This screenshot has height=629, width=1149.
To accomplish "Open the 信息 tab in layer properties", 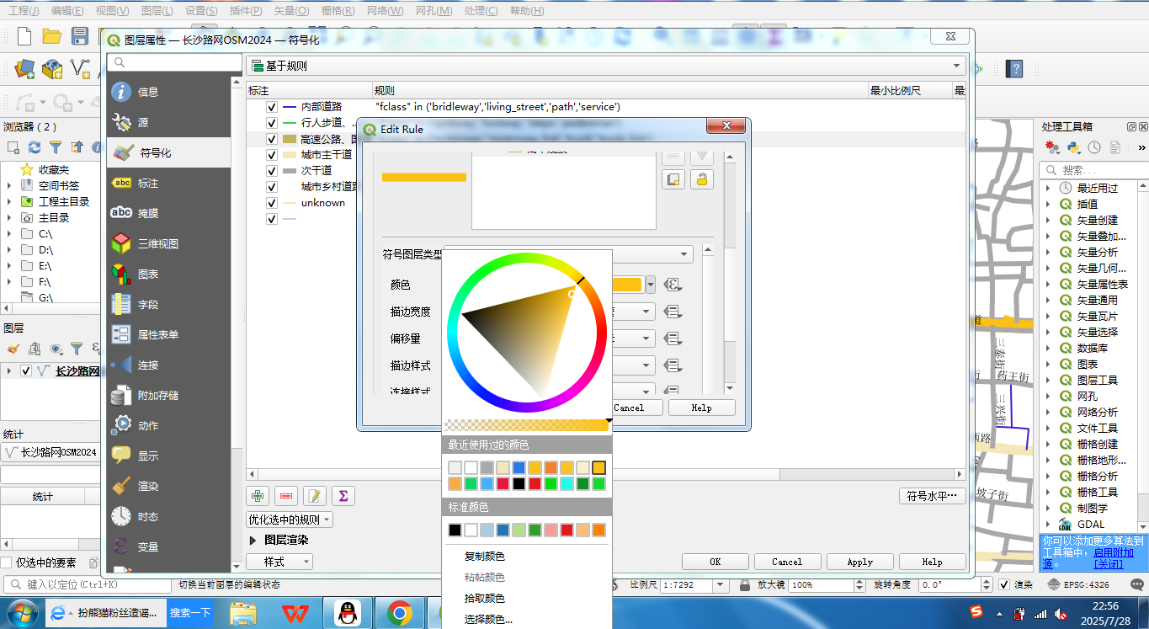I will point(168,92).
